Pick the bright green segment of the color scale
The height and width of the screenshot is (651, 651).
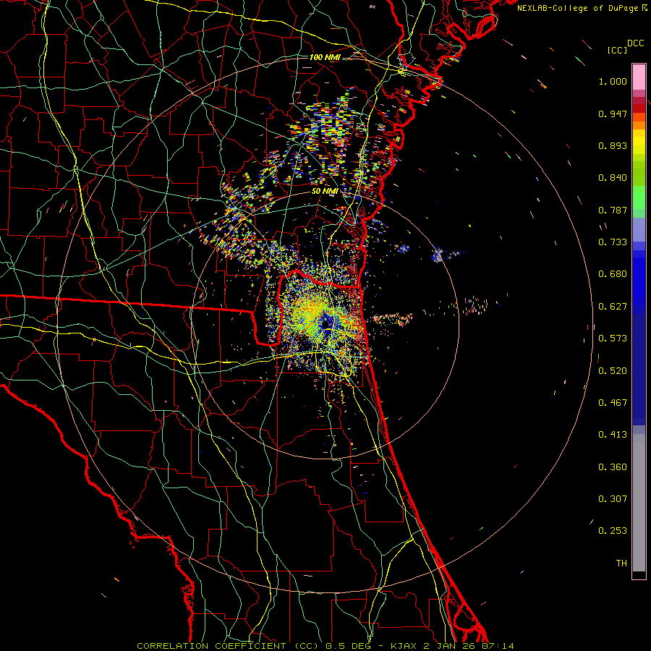click(x=639, y=197)
